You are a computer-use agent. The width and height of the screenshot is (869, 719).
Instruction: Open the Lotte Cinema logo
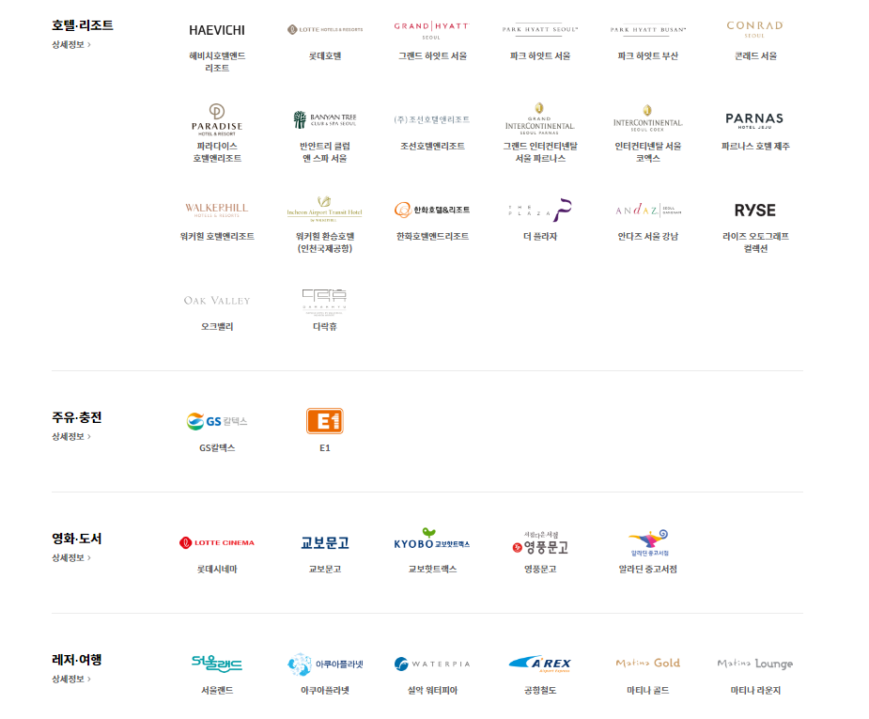pos(217,542)
